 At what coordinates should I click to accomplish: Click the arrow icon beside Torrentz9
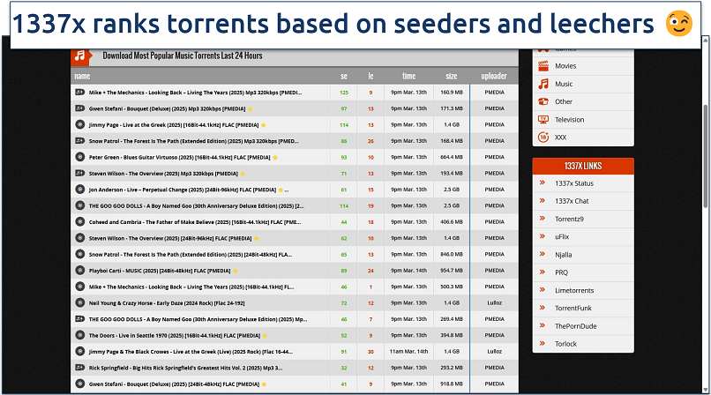coord(543,219)
